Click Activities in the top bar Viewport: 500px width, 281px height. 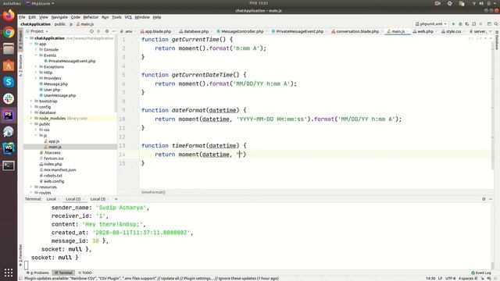(12, 3)
